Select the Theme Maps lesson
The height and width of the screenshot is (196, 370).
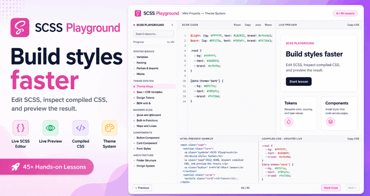[154, 87]
